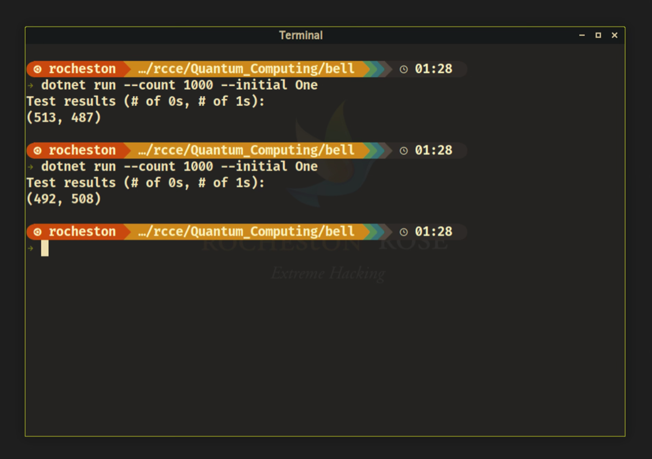Click the clock icon in the second prompt
Viewport: 652px width, 459px height.
pyautogui.click(x=404, y=150)
